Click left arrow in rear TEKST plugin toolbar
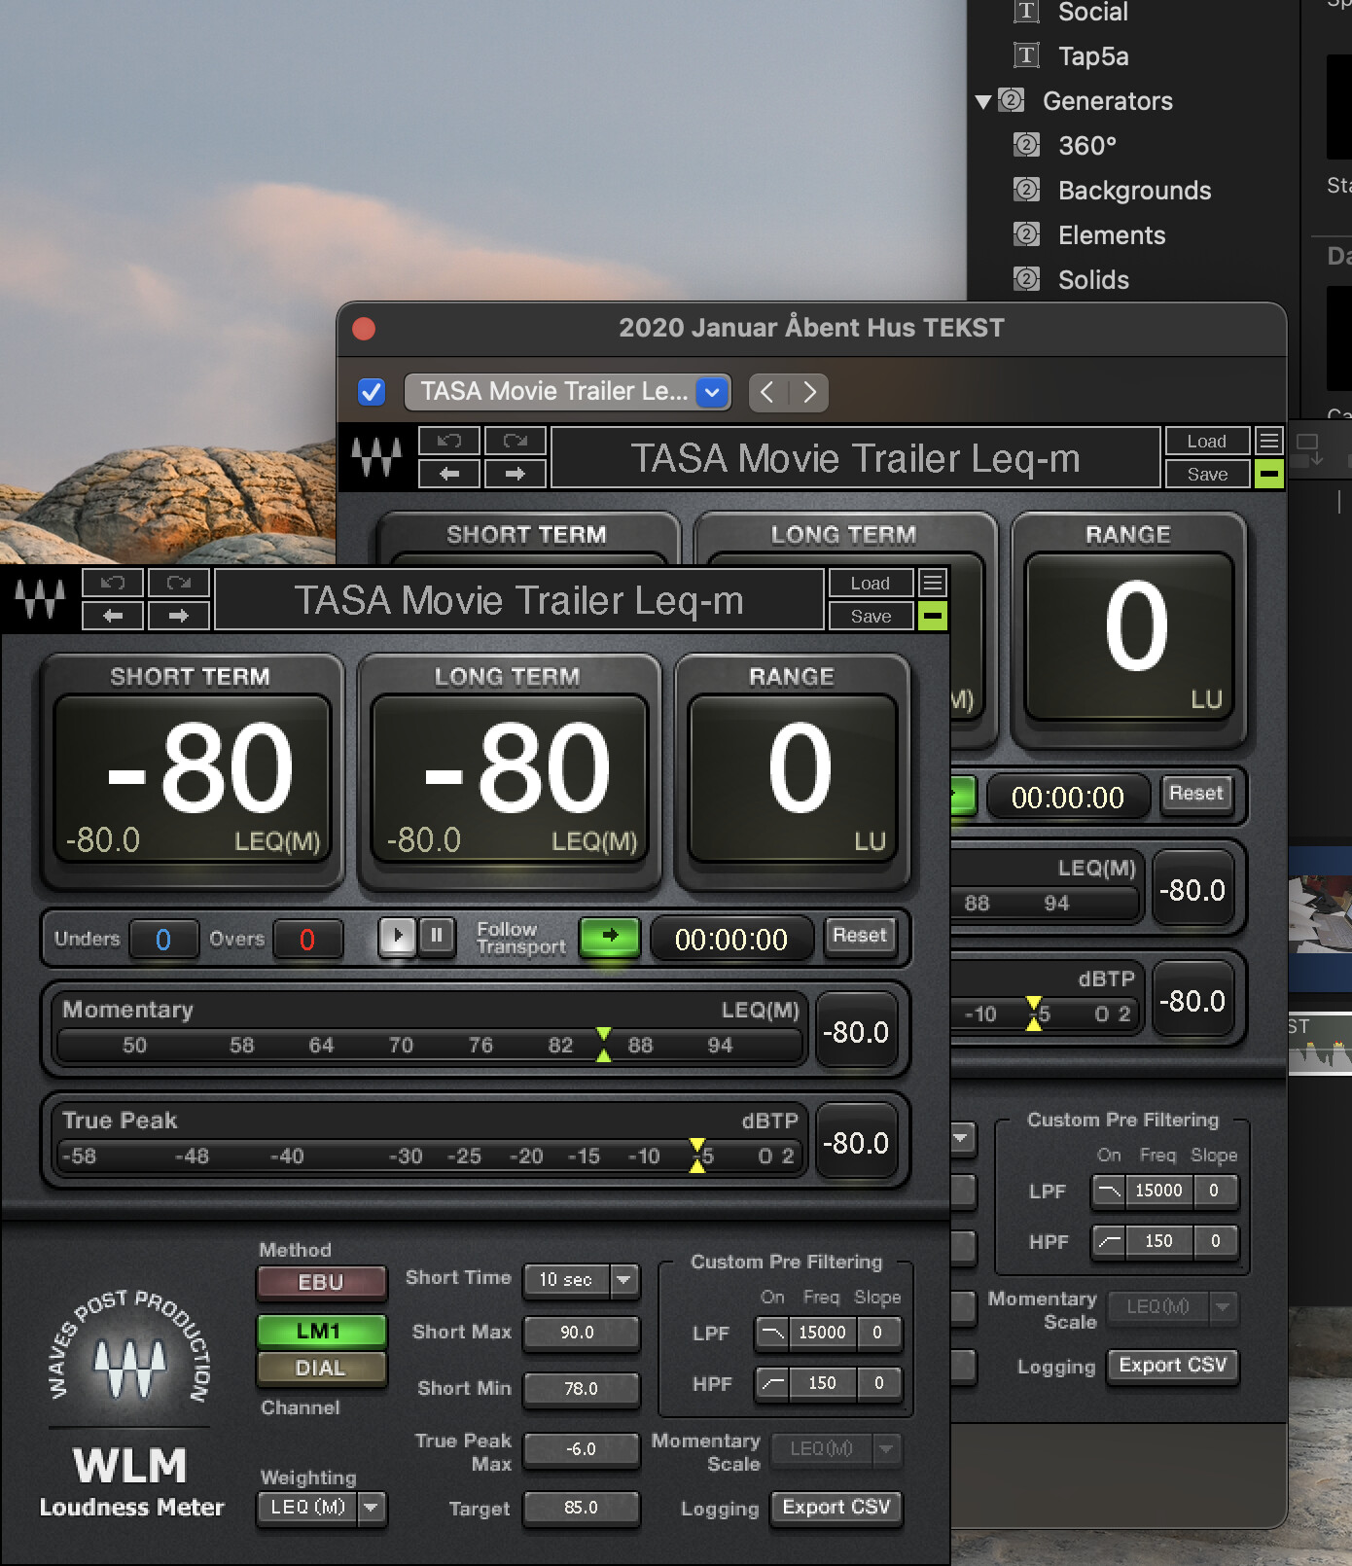 click(x=448, y=474)
